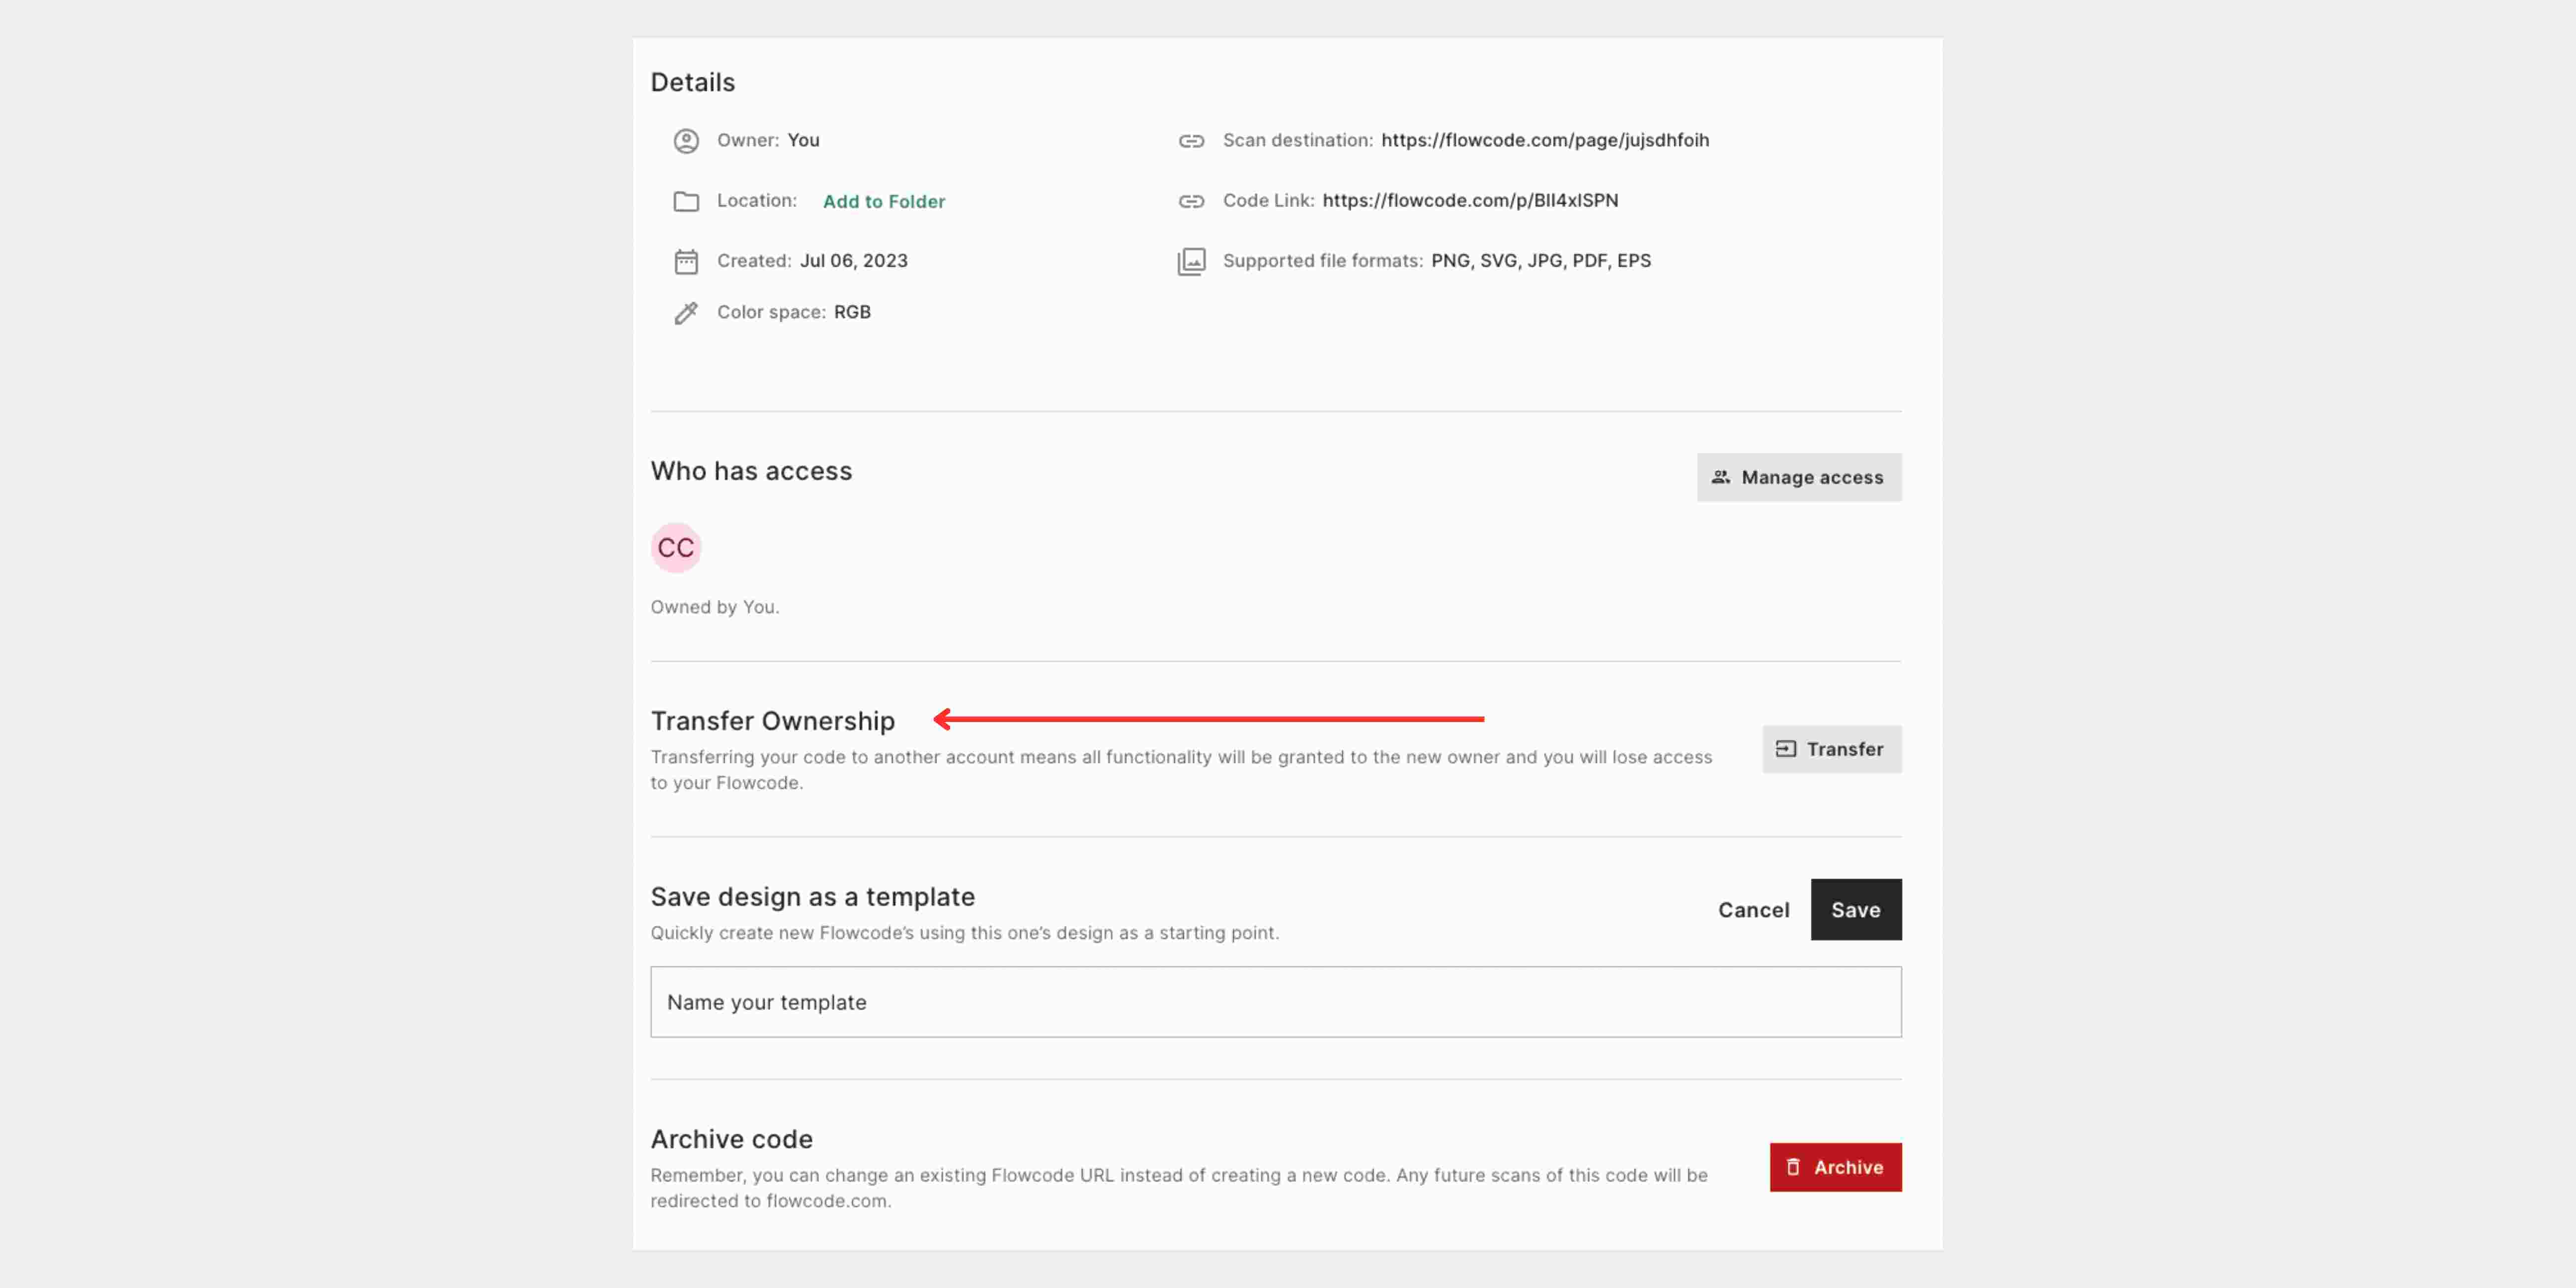Save the design as a template
2576x1288 pixels.
(x=1856, y=909)
